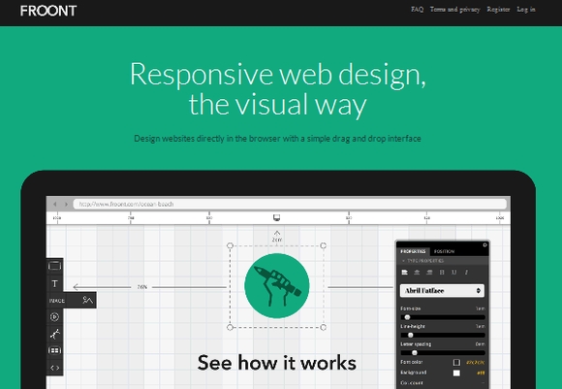Select the Text tool (T icon)
Image resolution: width=562 pixels, height=389 pixels.
click(x=55, y=284)
